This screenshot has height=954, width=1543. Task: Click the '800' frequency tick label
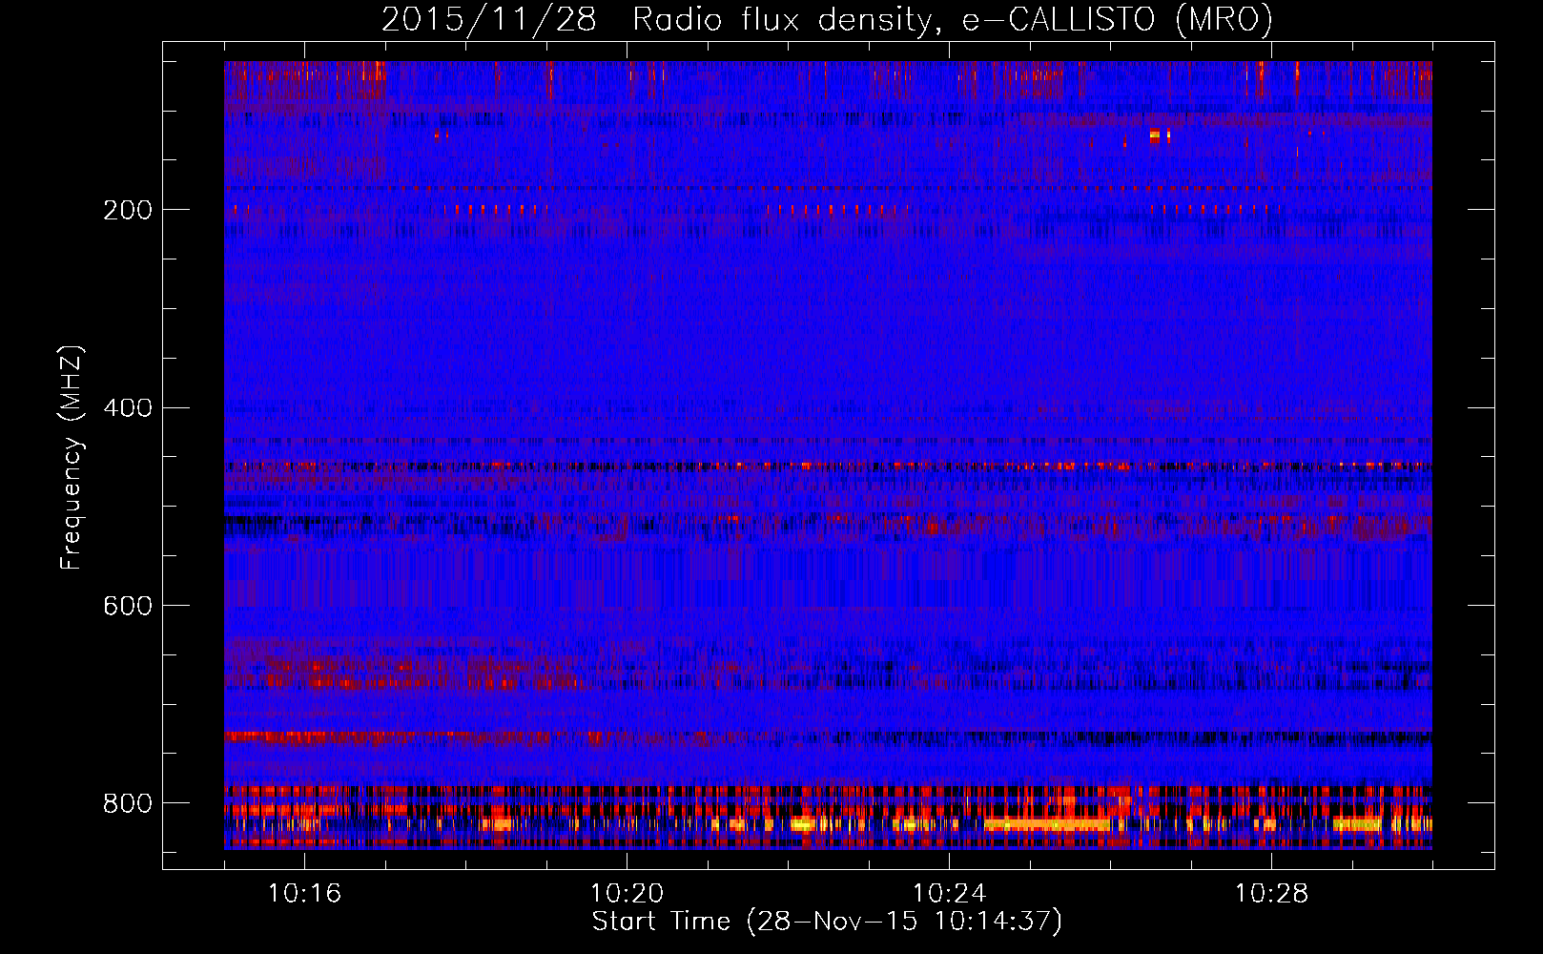pyautogui.click(x=128, y=804)
